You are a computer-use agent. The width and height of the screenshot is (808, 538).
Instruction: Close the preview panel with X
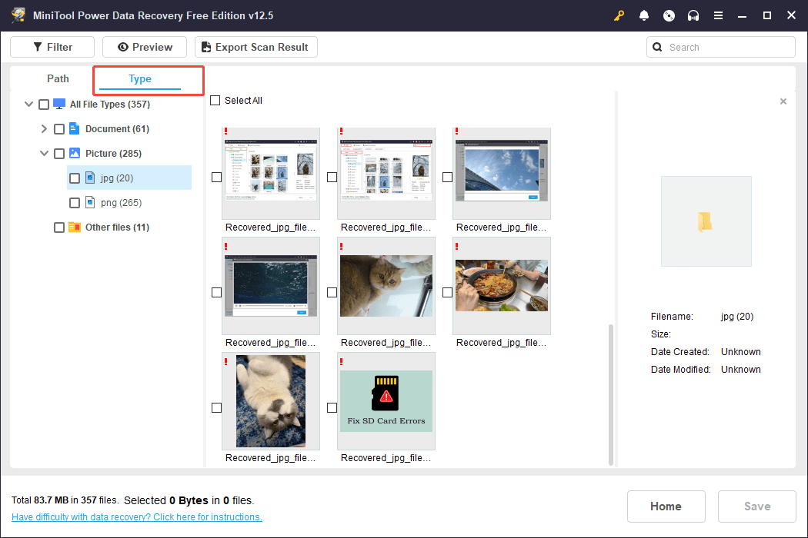point(783,101)
